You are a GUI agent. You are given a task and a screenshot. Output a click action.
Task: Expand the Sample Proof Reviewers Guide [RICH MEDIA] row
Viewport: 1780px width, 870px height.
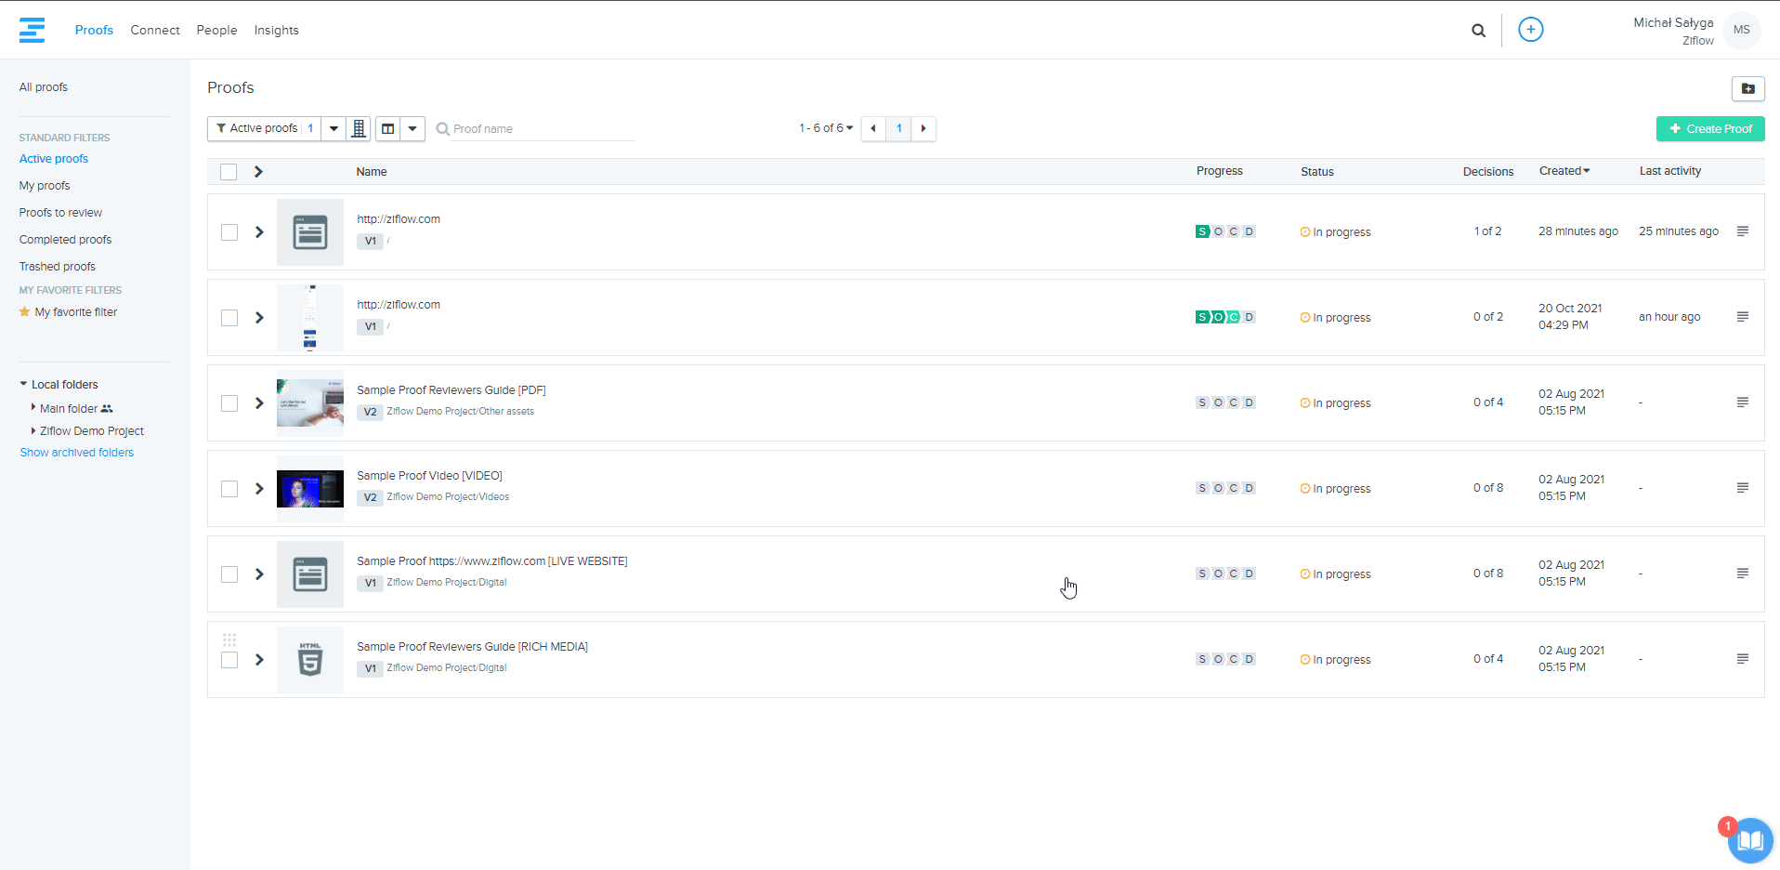click(x=259, y=660)
